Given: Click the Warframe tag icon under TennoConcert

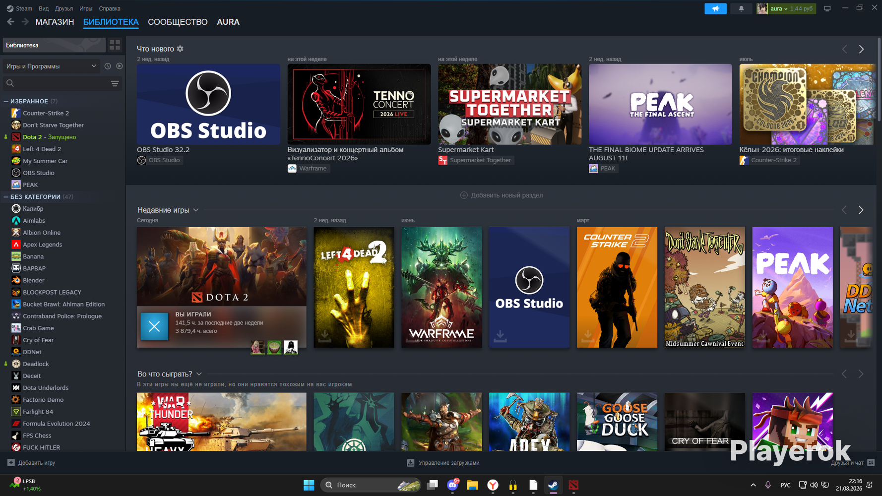Looking at the screenshot, I should 292,169.
